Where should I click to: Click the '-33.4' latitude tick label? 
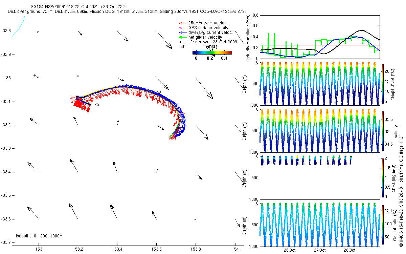click(6, 172)
